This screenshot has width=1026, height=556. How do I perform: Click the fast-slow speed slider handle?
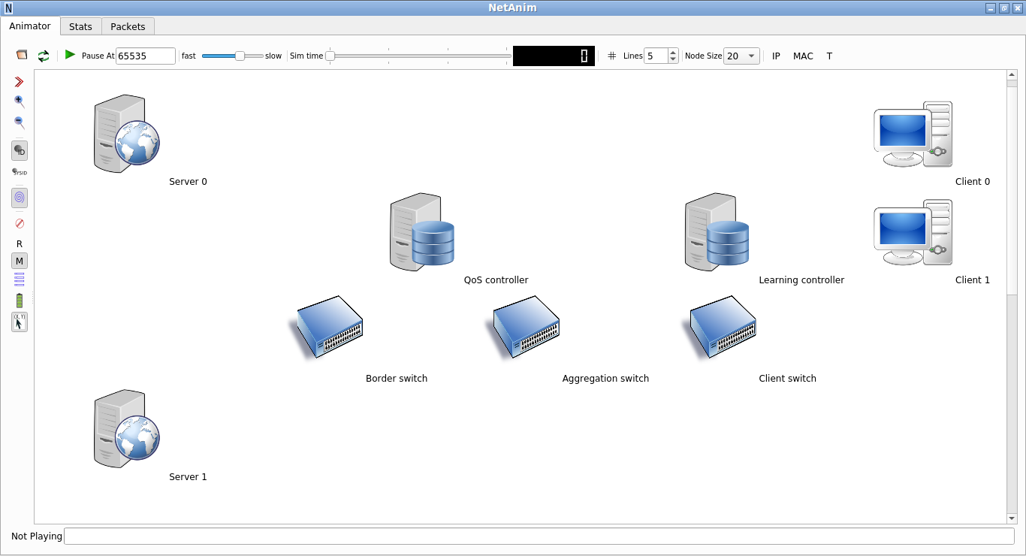[x=240, y=56]
